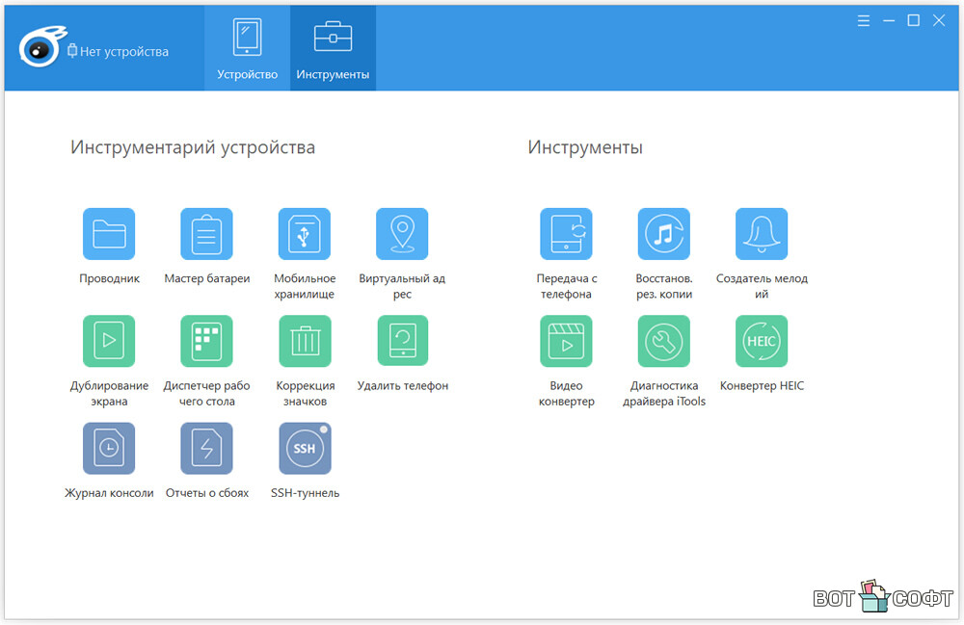
Task: Launch the SSH-туннель tool
Action: (305, 449)
